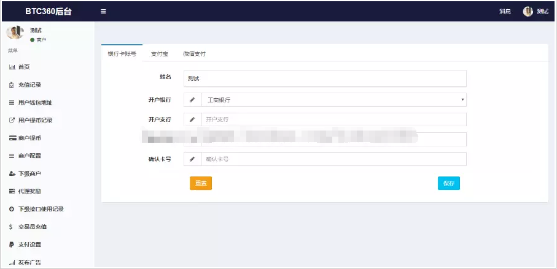The image size is (557, 269).
Task: Click the orange 重置 button
Action: [201, 183]
